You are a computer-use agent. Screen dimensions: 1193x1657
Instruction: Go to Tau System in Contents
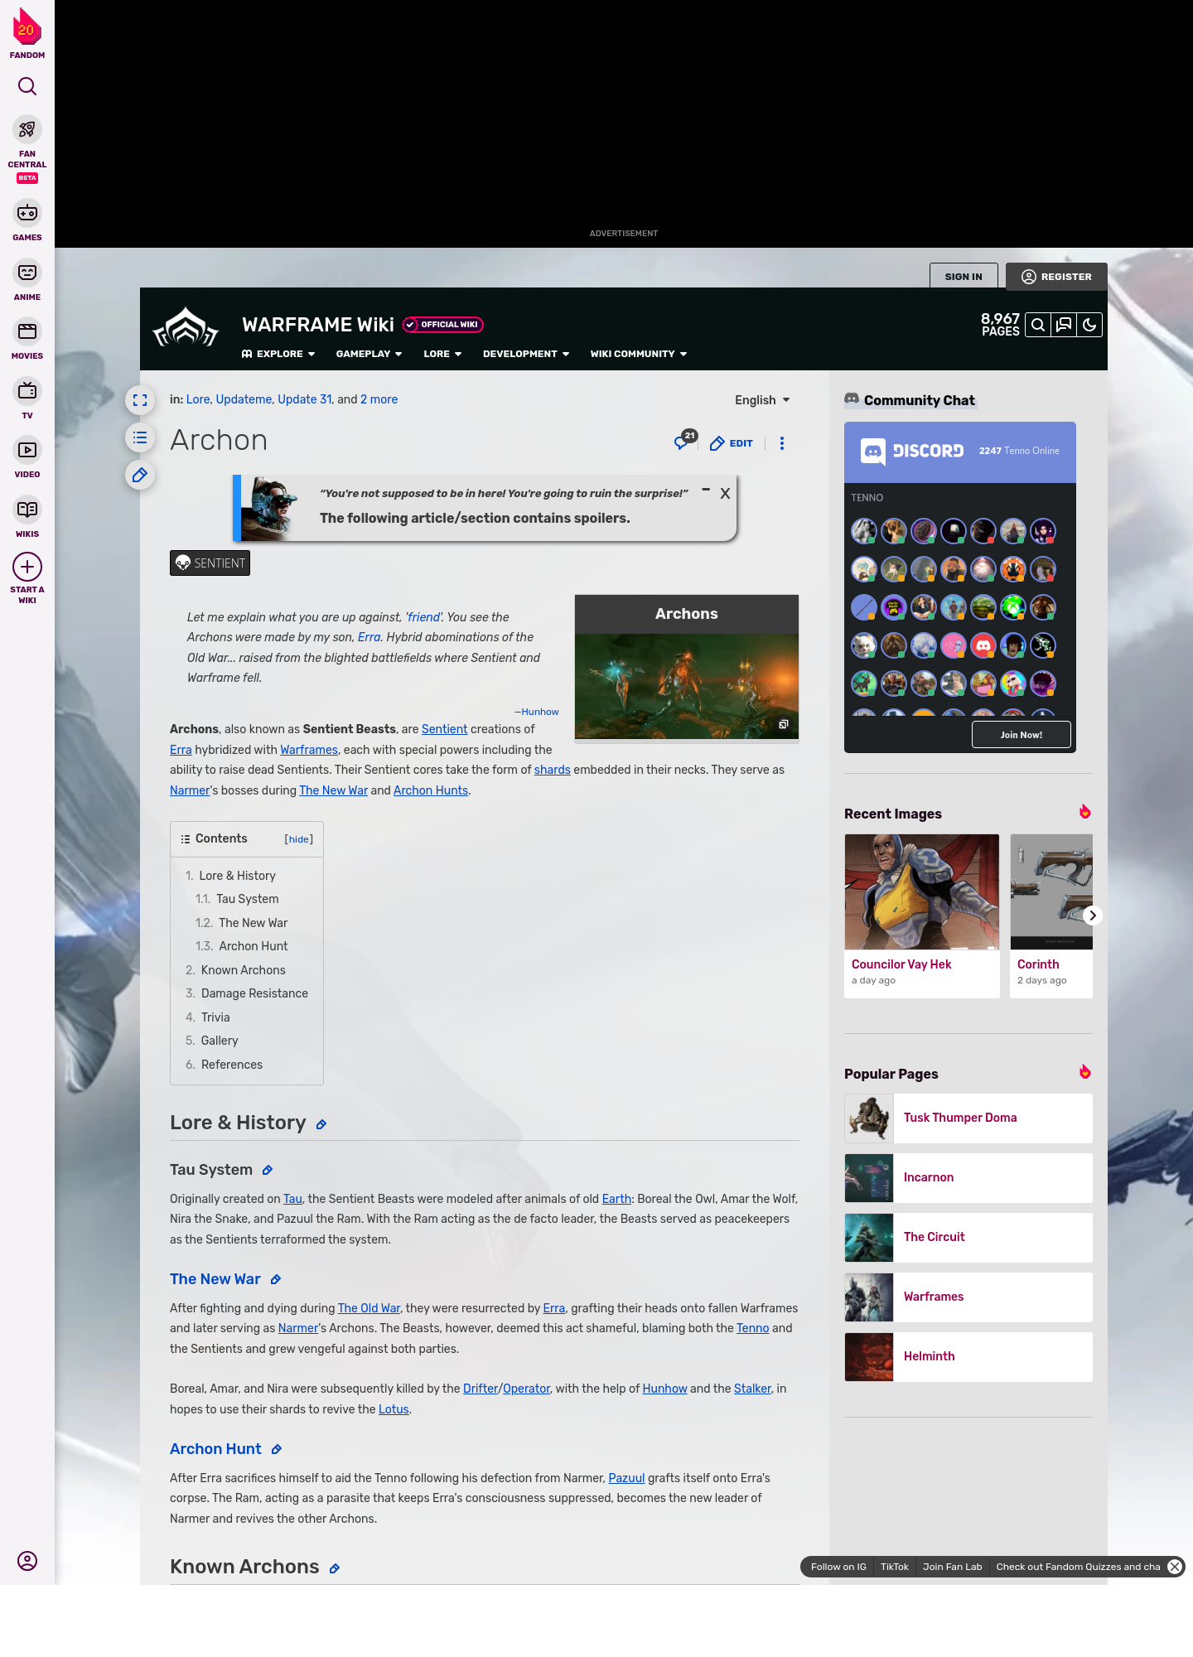(247, 899)
